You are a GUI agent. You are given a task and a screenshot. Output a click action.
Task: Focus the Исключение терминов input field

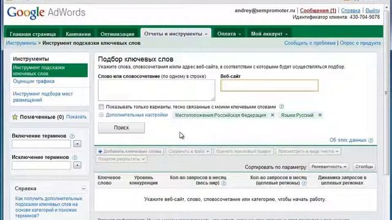[x=41, y=165]
